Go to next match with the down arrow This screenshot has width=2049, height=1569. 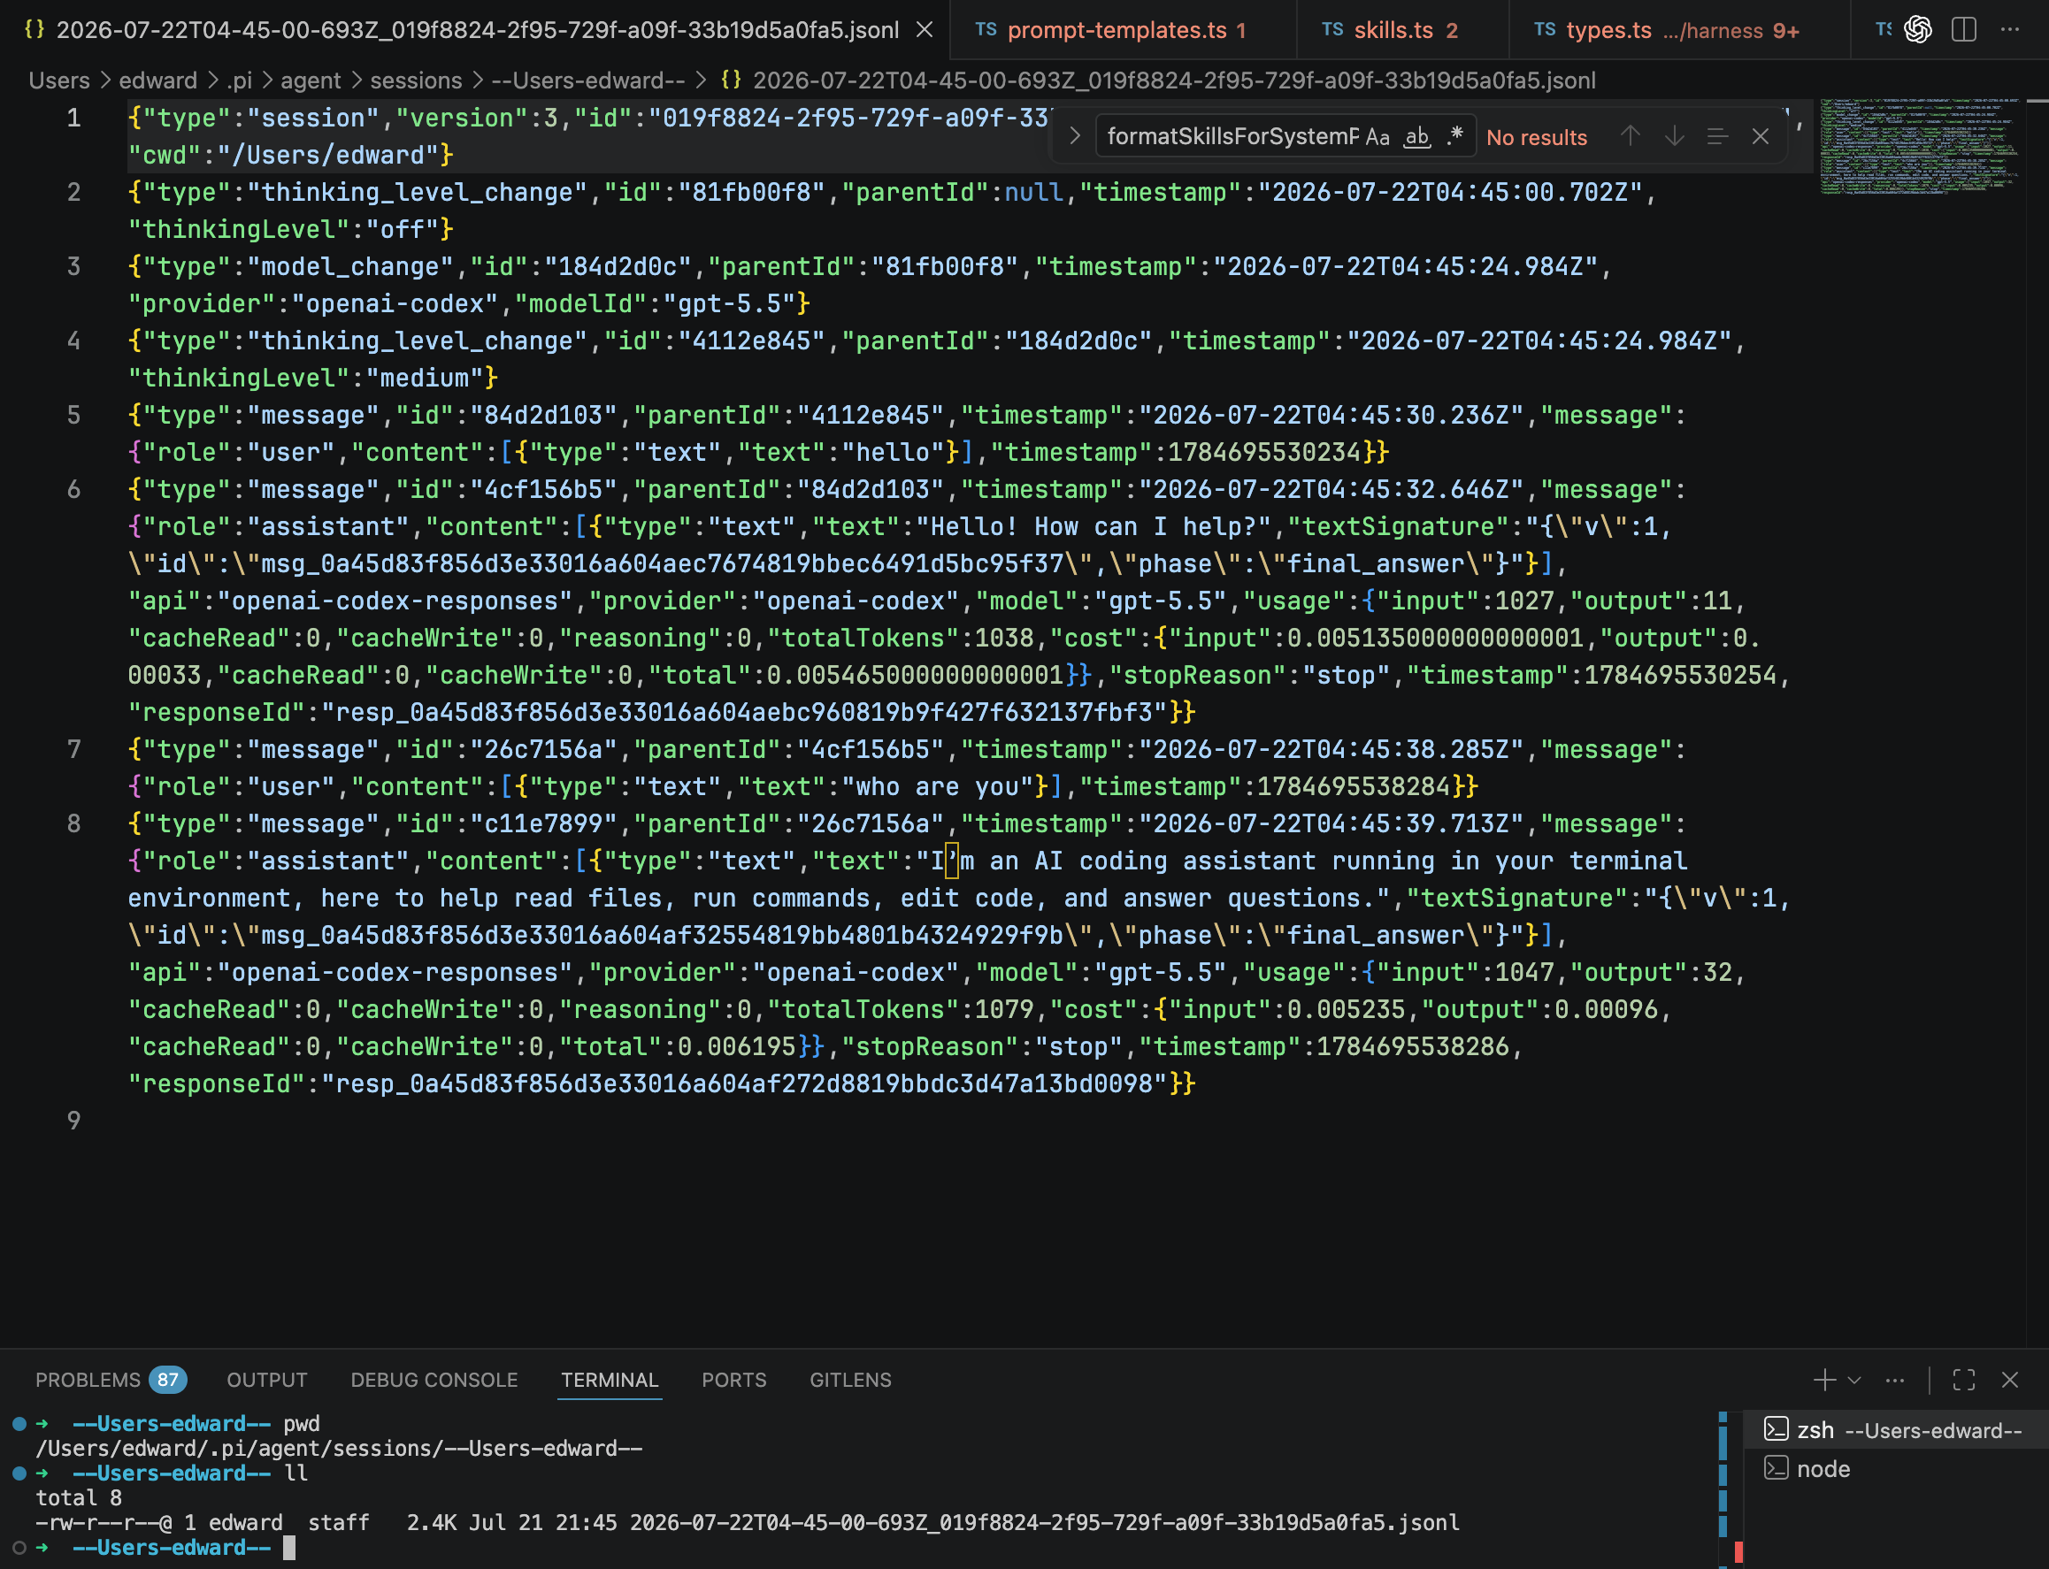(x=1675, y=136)
